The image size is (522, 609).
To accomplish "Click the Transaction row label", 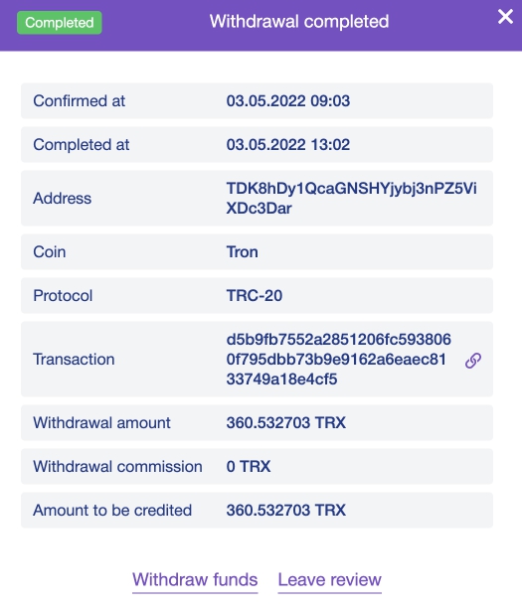I will (x=74, y=360).
